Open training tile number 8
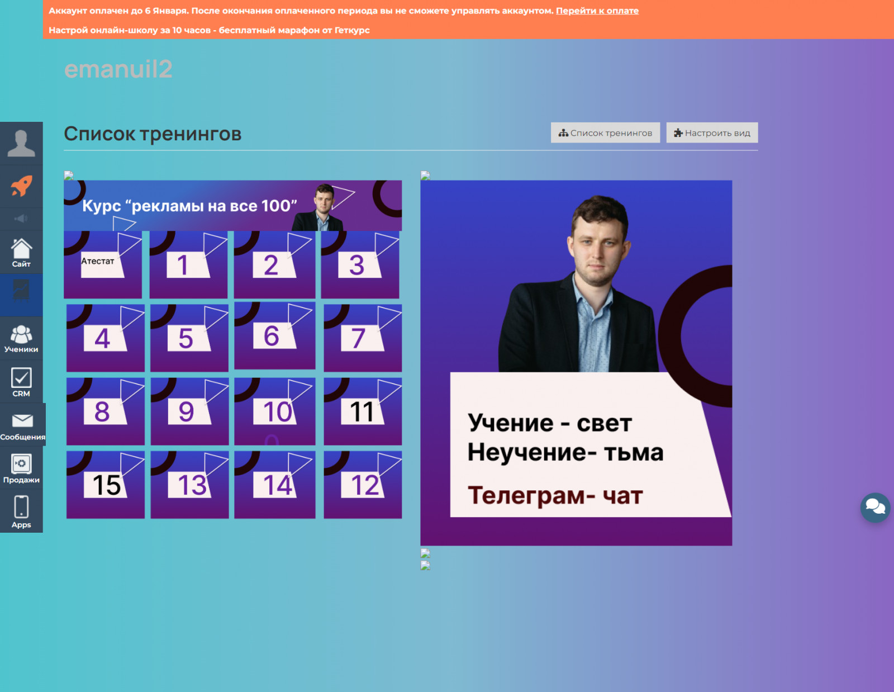The height and width of the screenshot is (692, 894). click(x=106, y=411)
